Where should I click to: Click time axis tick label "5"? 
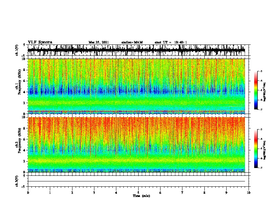(138, 193)
